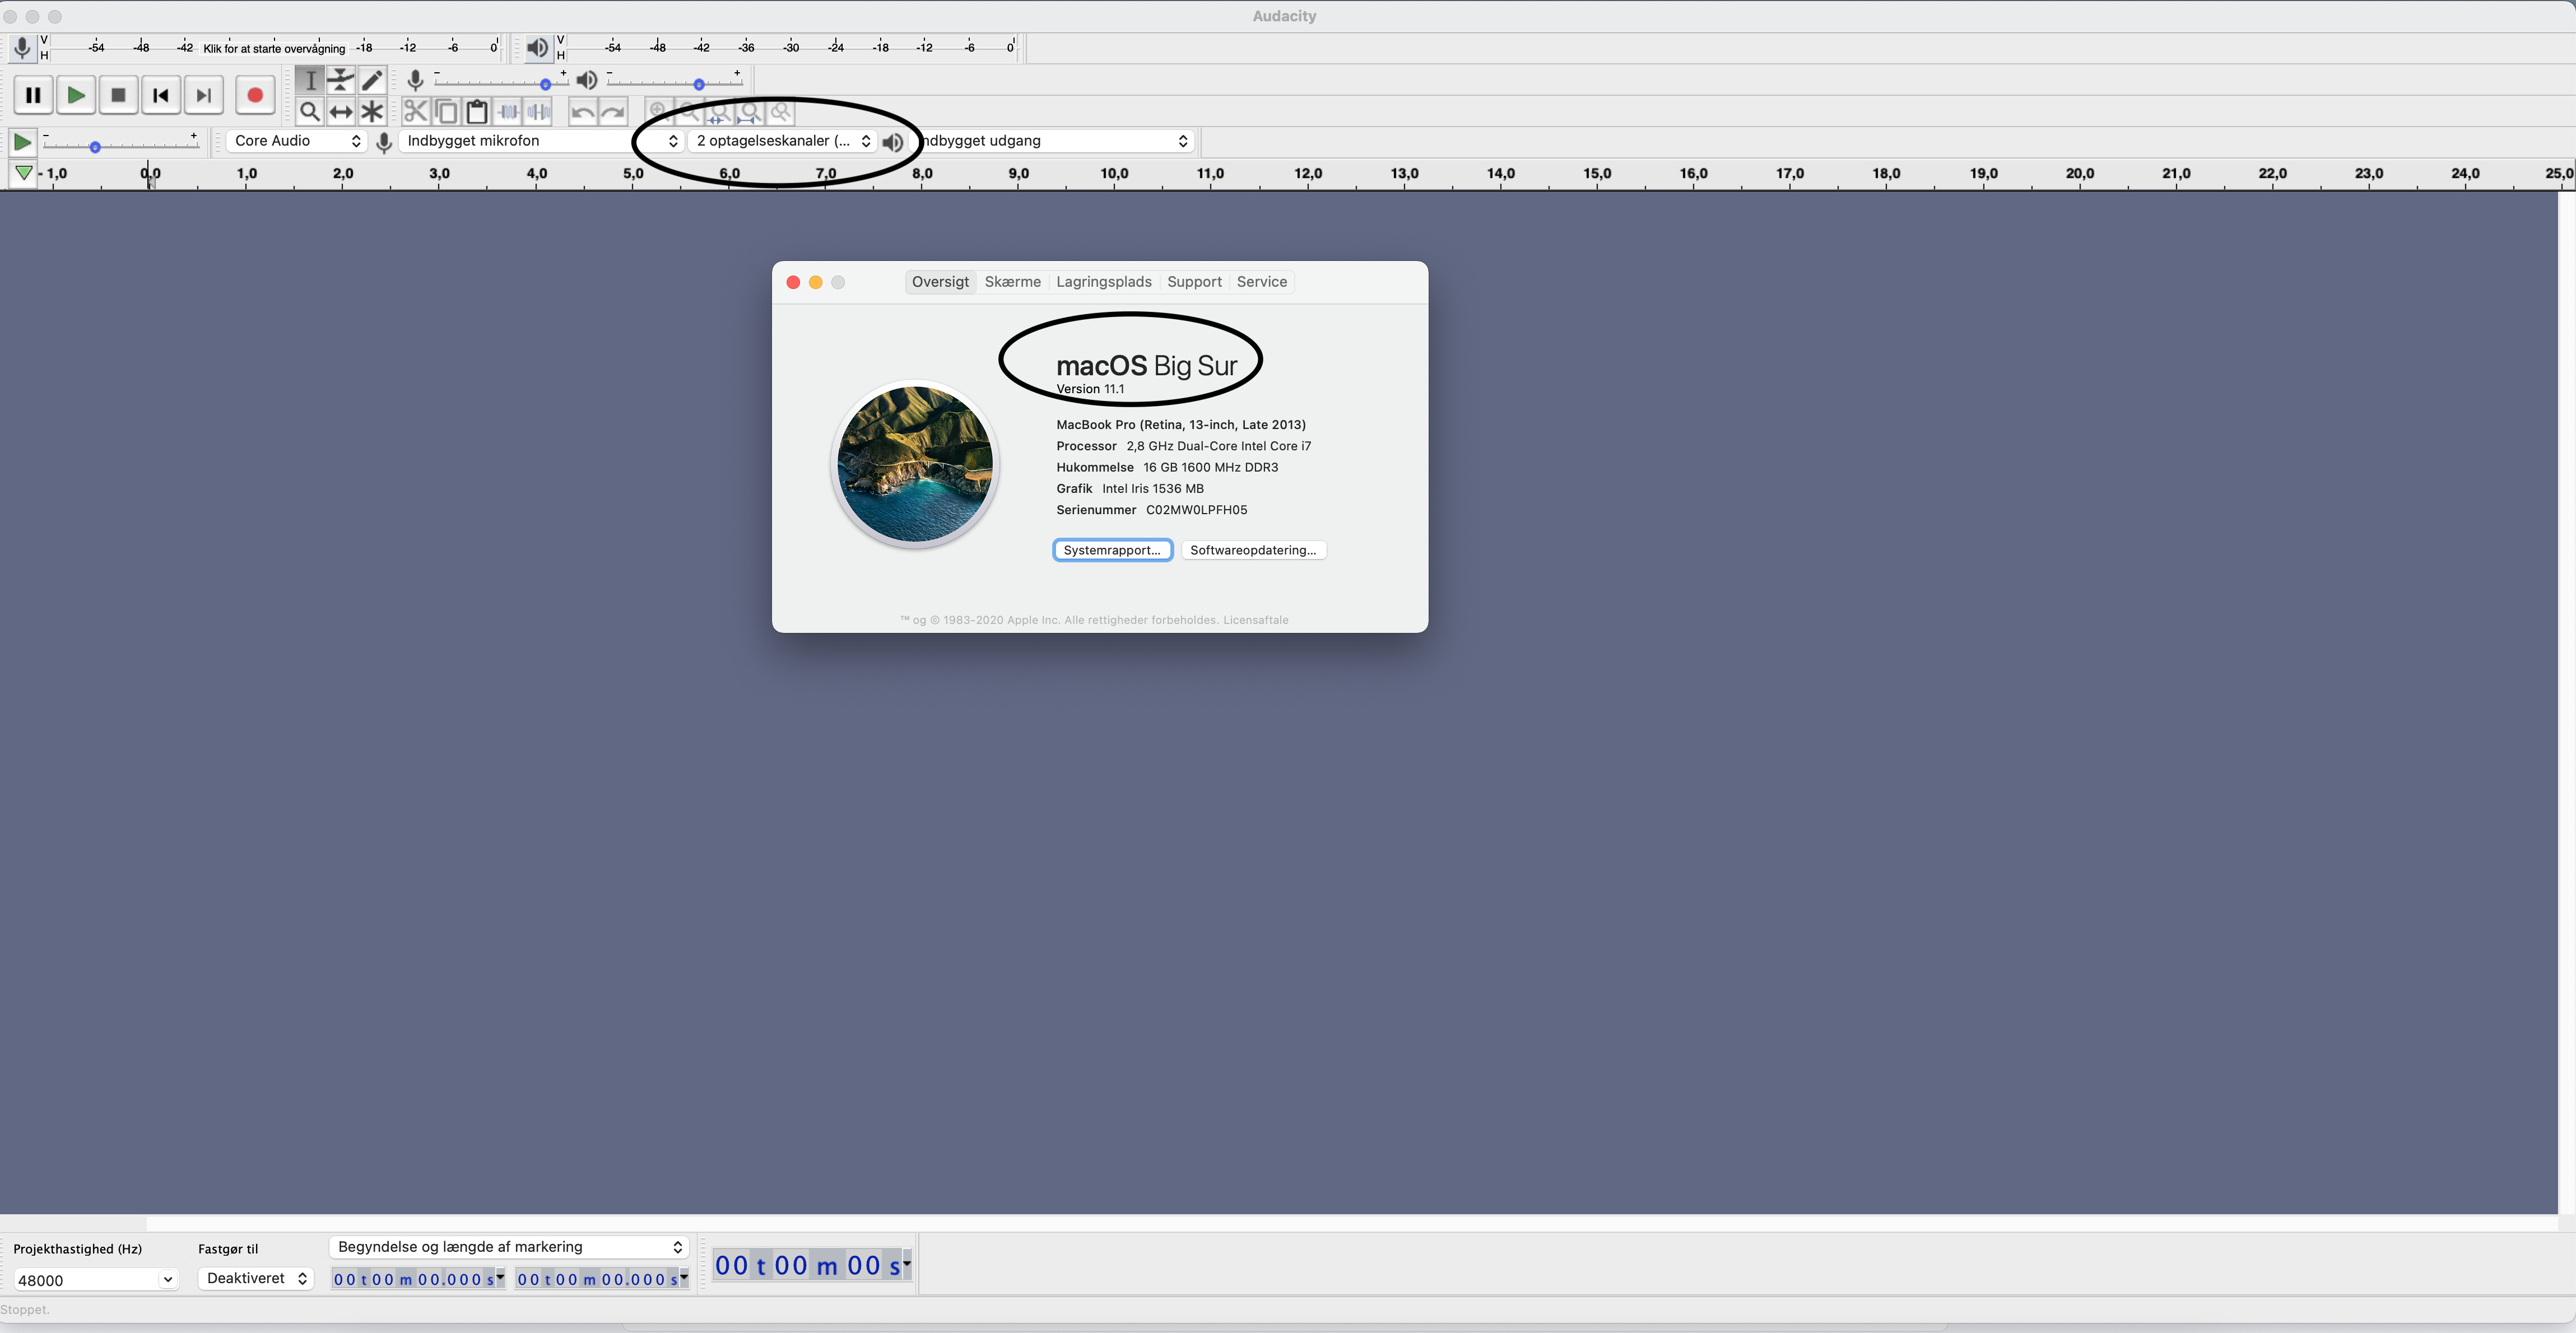
Task: Open the recording meter microphone menu
Action: [22, 47]
